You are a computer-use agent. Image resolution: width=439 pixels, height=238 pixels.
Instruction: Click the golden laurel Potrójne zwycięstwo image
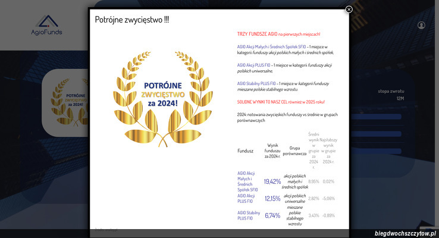click(x=162, y=99)
